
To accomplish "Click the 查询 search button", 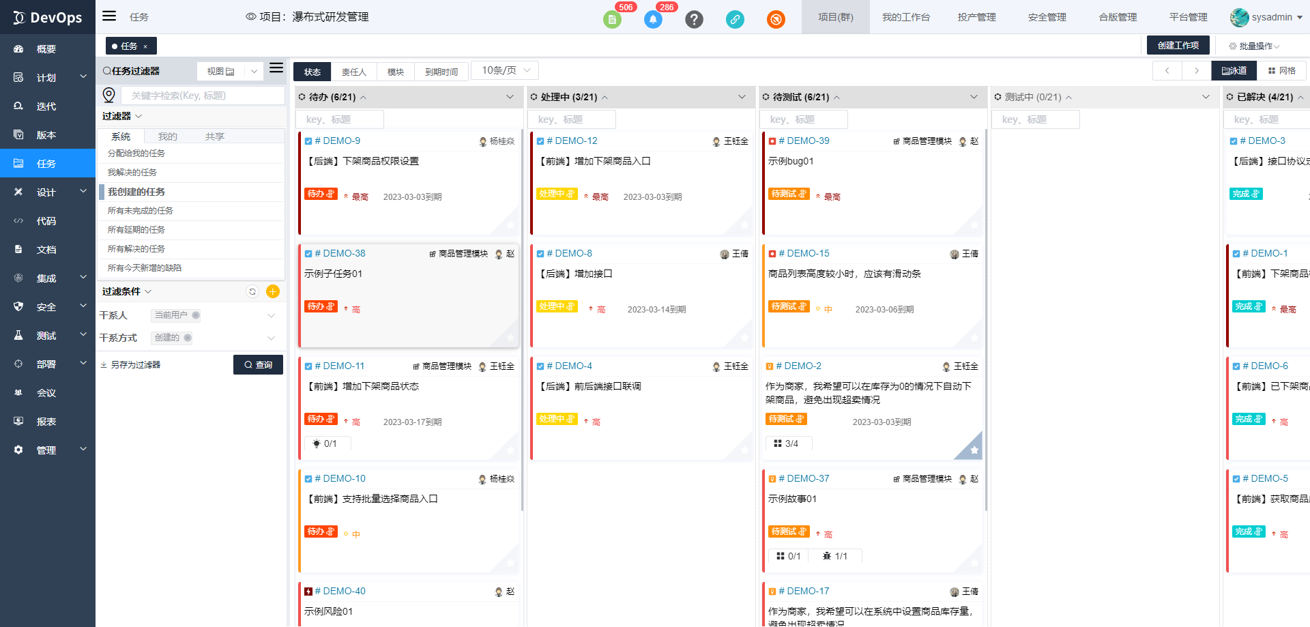I will [x=258, y=364].
